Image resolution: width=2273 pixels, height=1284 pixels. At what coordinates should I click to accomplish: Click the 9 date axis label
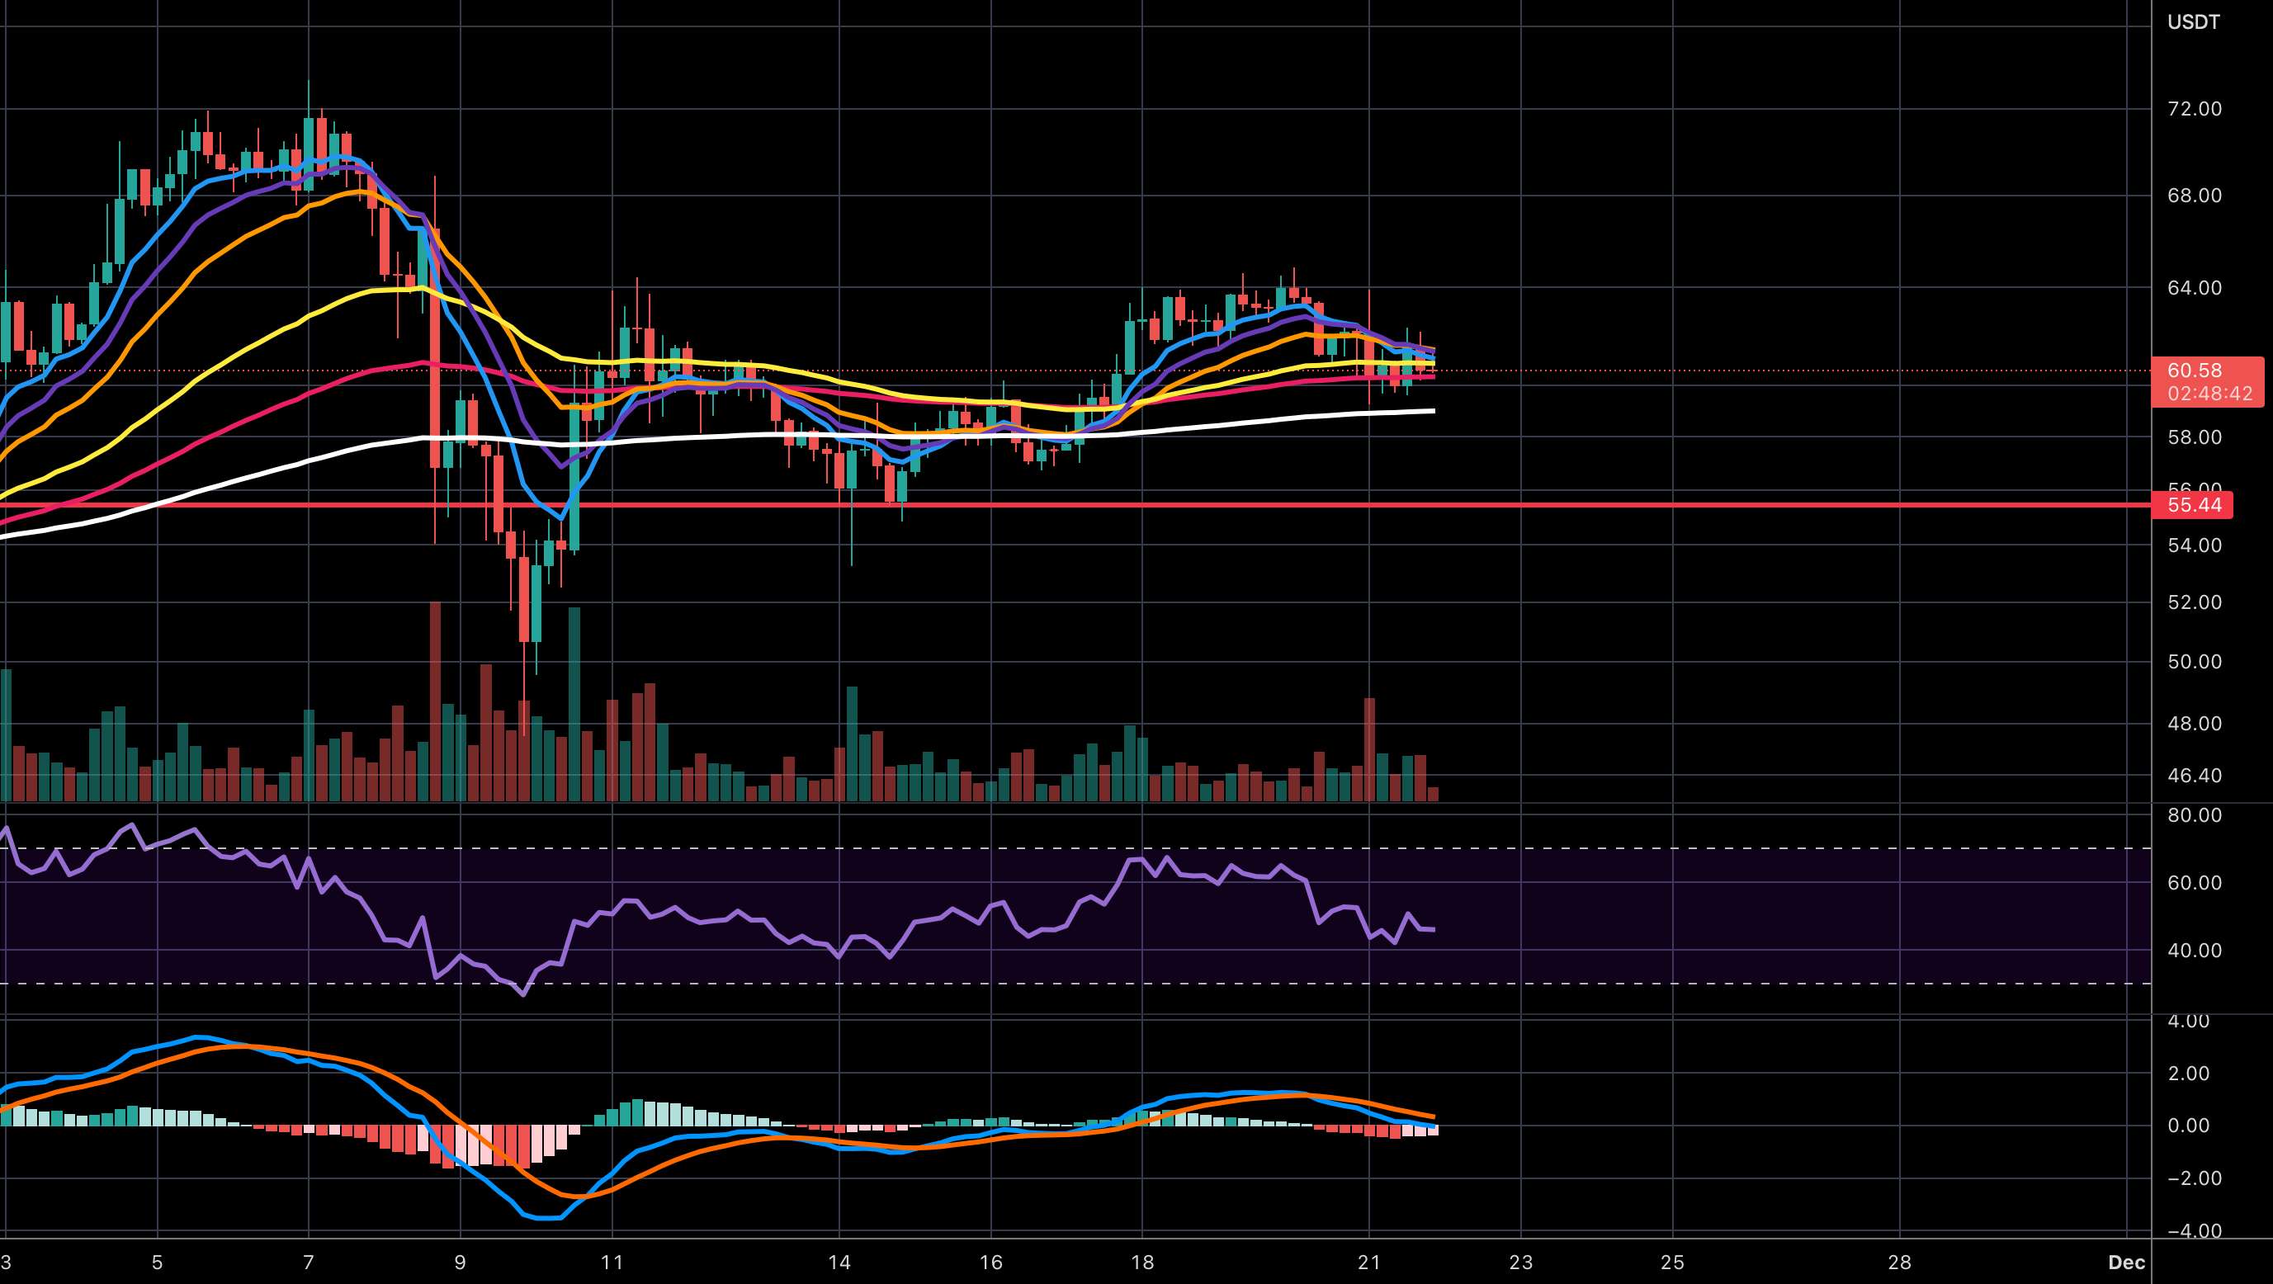pos(460,1262)
